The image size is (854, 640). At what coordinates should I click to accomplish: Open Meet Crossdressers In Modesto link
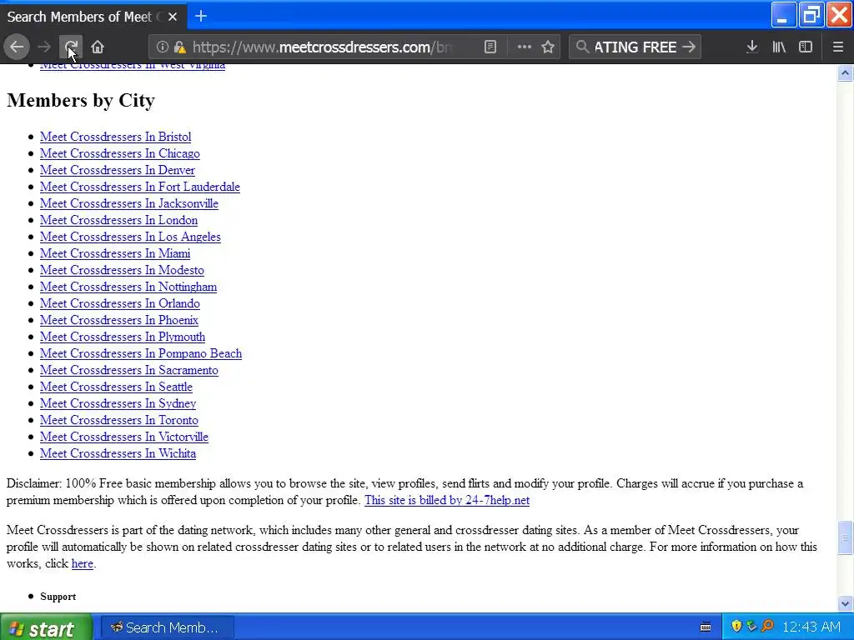coord(122,270)
